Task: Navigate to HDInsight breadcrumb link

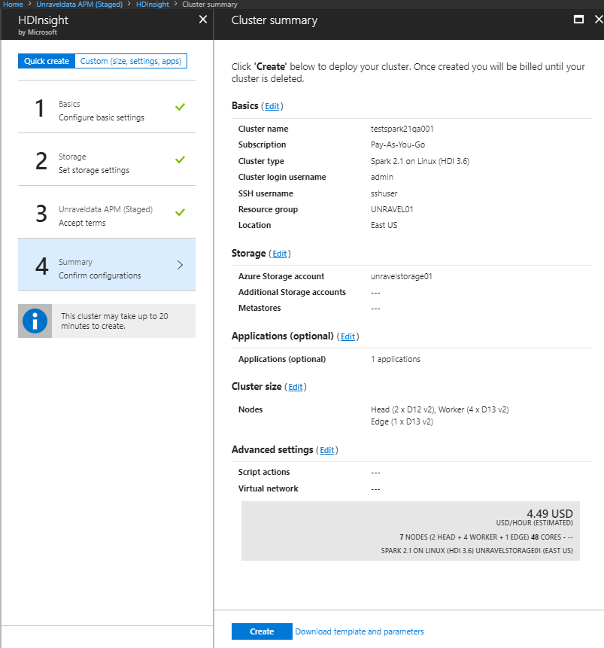Action: (x=153, y=4)
